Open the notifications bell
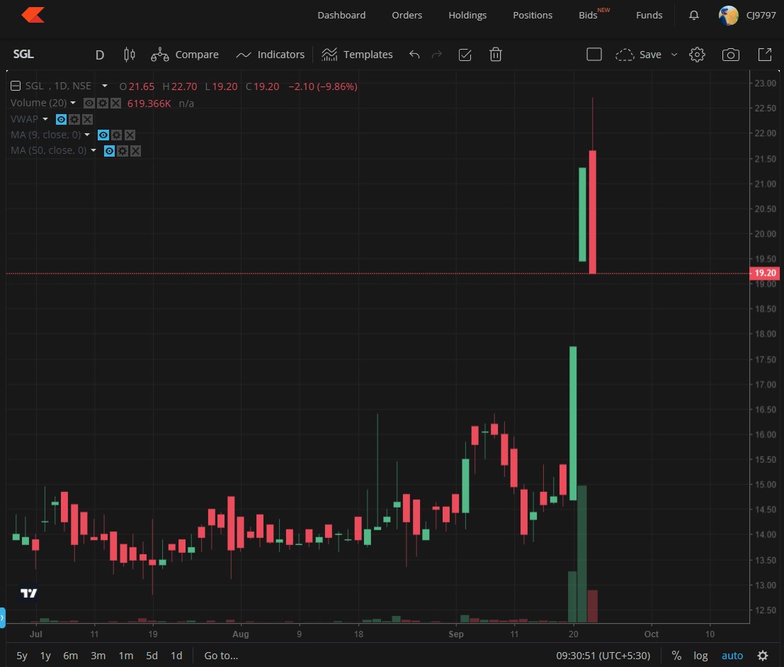This screenshot has height=667, width=784. 694,16
